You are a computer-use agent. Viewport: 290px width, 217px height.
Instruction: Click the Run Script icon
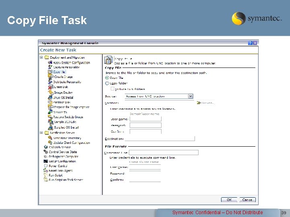click(46, 175)
